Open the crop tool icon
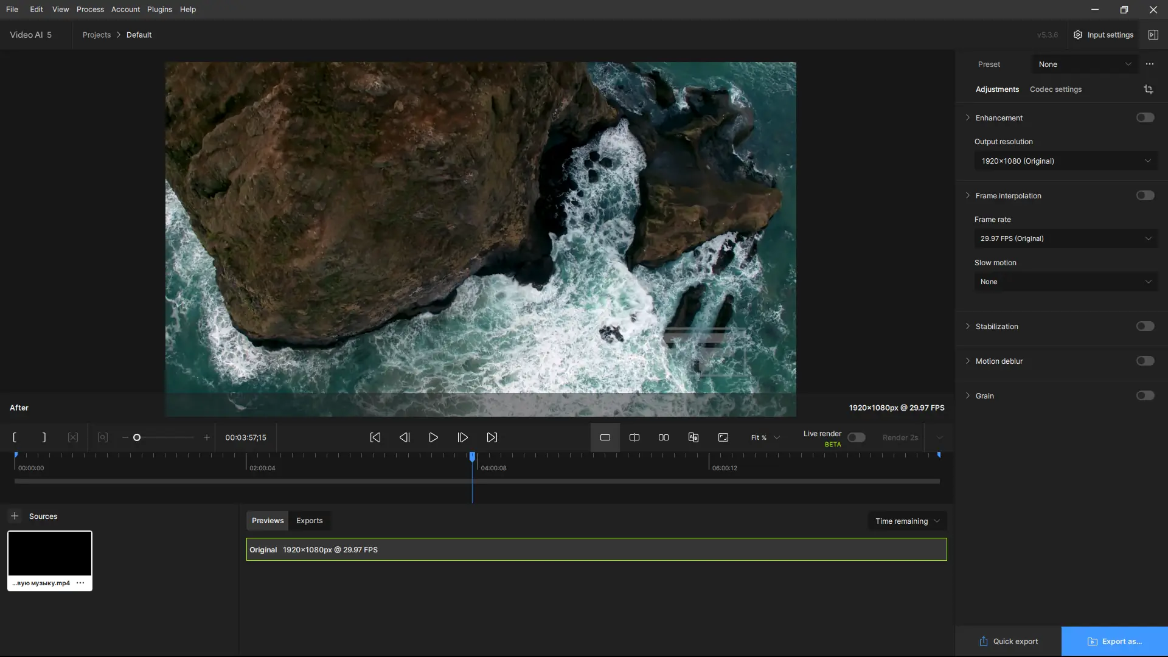This screenshot has width=1168, height=657. pos(1148,89)
